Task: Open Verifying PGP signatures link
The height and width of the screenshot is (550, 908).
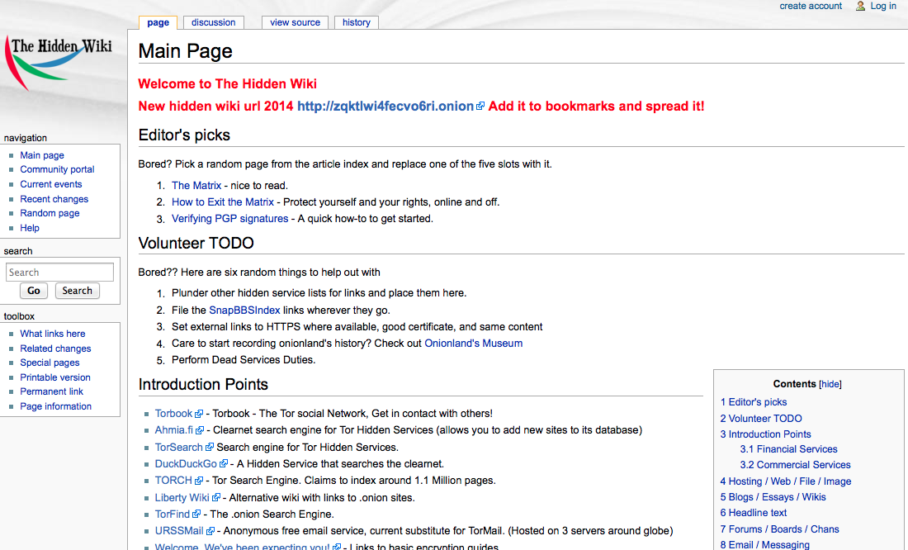Action: point(230,219)
